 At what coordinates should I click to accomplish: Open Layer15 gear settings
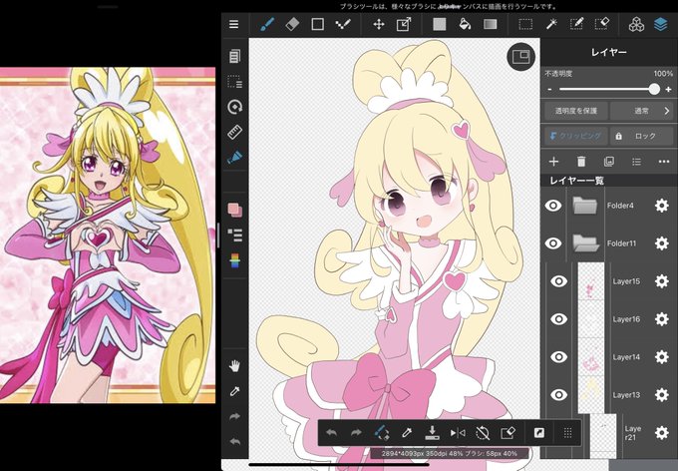tap(662, 281)
